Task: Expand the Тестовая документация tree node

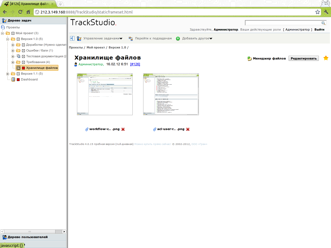Action: [x=13, y=56]
